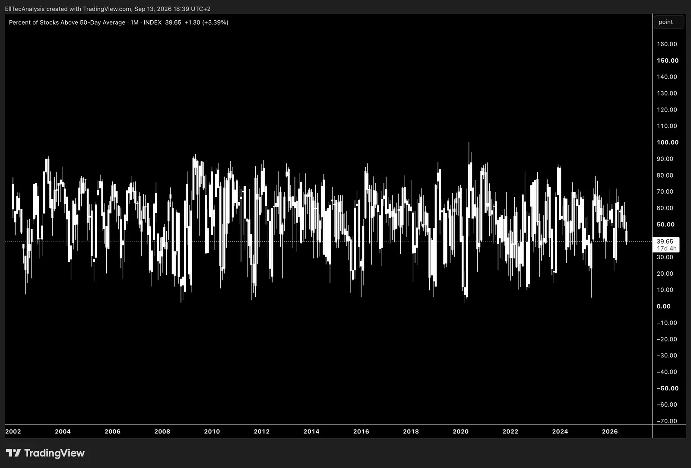Click the 0.00 price scale label
This screenshot has width=691, height=468.
(x=664, y=306)
